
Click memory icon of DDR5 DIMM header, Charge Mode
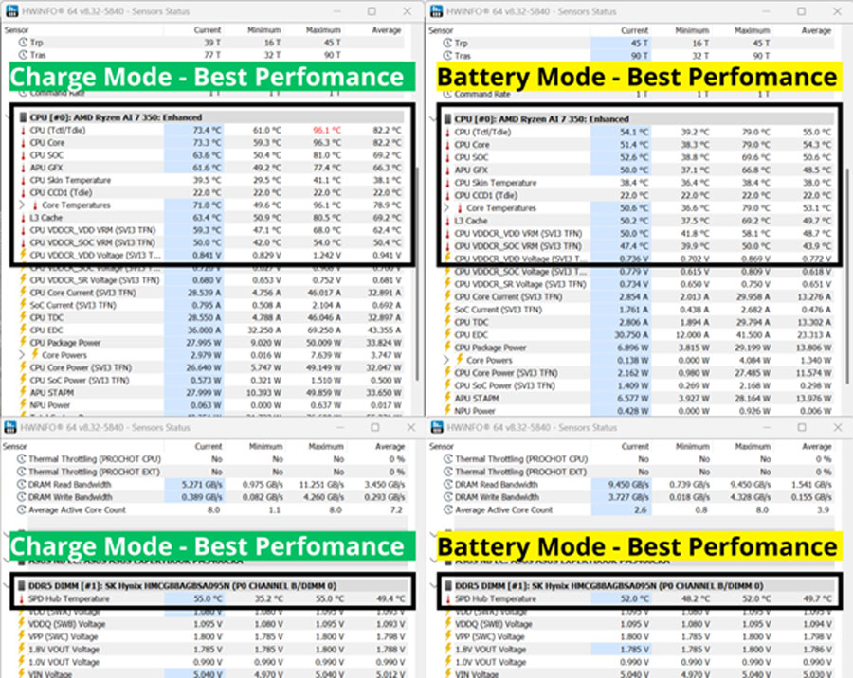(x=23, y=586)
